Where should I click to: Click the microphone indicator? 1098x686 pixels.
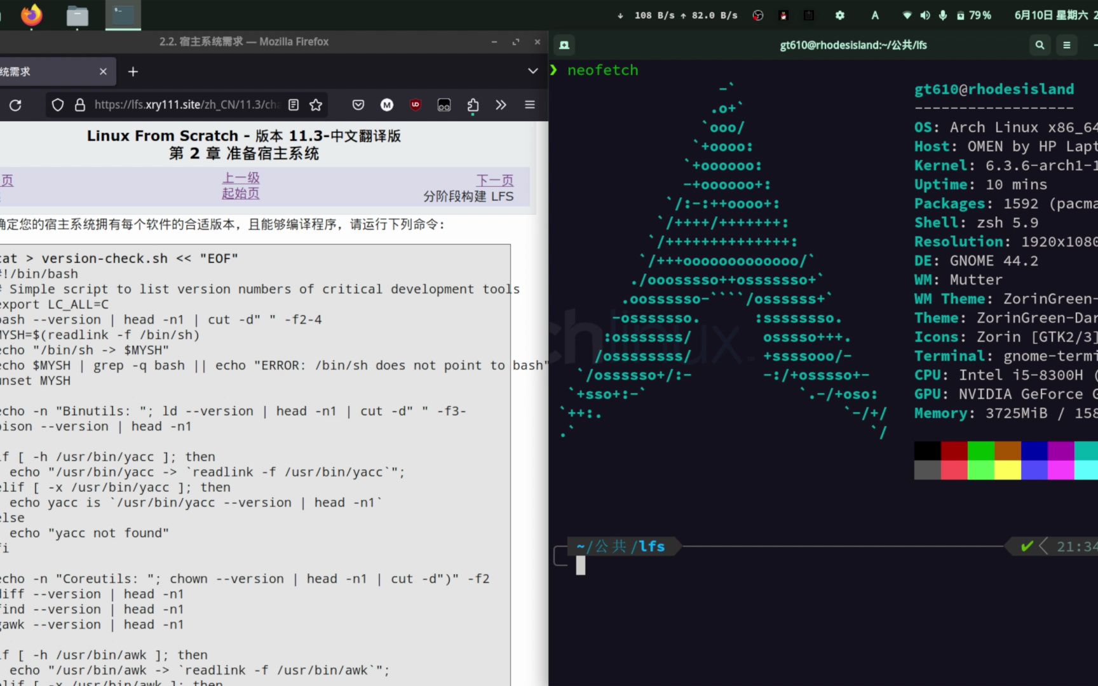coord(943,15)
